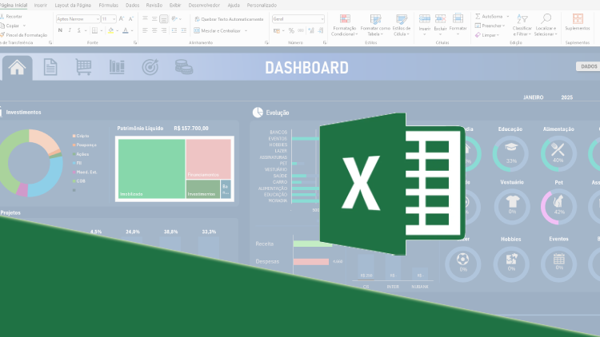600x337 pixels.
Task: Click the Recortar scissors icon
Action: coord(2,17)
